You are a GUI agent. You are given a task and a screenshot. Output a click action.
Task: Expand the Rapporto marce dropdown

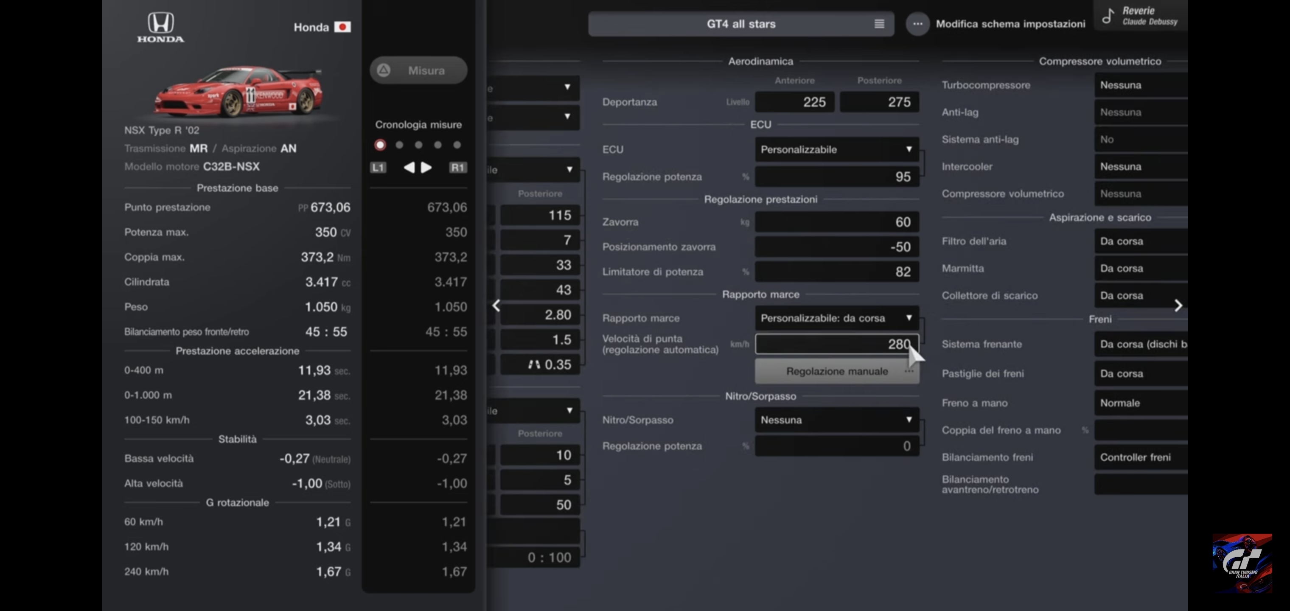click(836, 318)
